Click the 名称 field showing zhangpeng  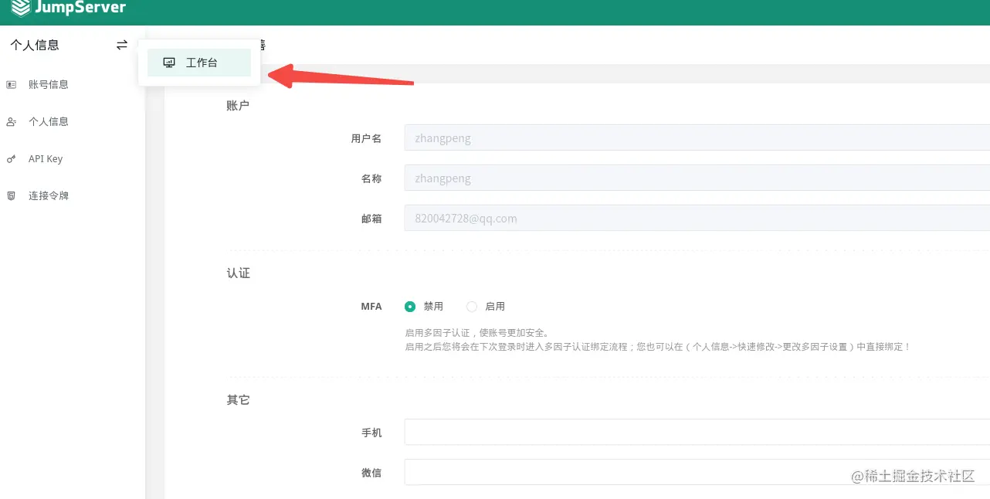pos(697,178)
